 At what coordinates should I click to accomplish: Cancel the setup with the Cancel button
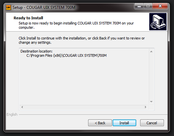pyautogui.click(x=152, y=123)
